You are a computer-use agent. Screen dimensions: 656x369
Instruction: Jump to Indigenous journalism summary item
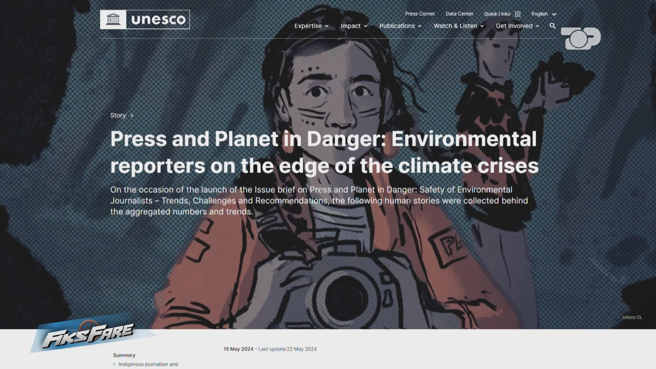click(x=148, y=364)
